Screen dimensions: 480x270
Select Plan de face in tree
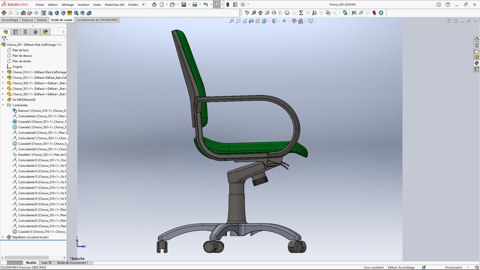point(20,50)
